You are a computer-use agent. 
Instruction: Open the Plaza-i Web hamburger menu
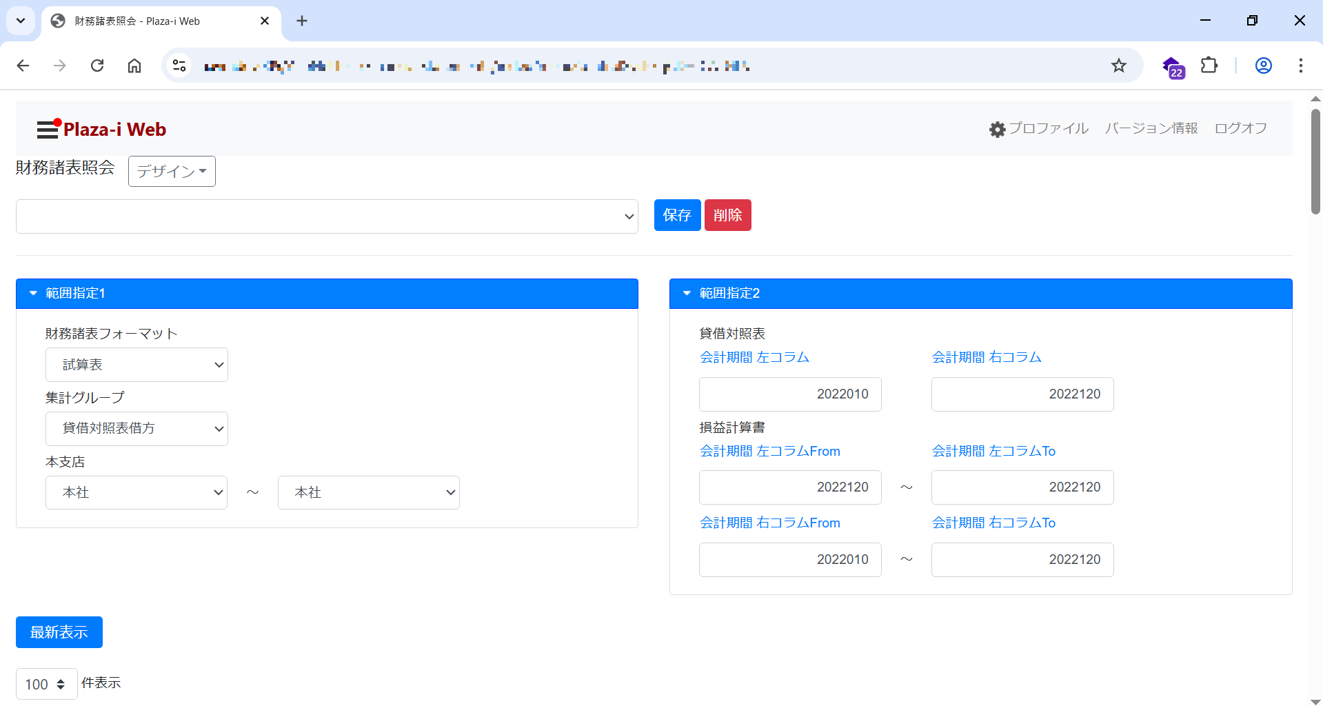pos(48,129)
